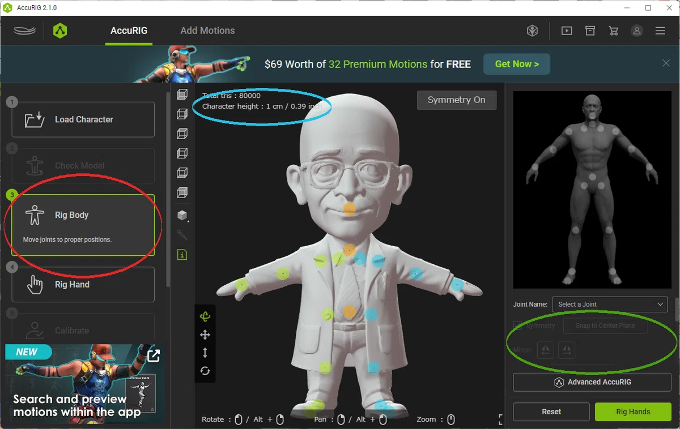The width and height of the screenshot is (680, 429).
Task: Click the right panel scrollbar
Action: (x=677, y=309)
